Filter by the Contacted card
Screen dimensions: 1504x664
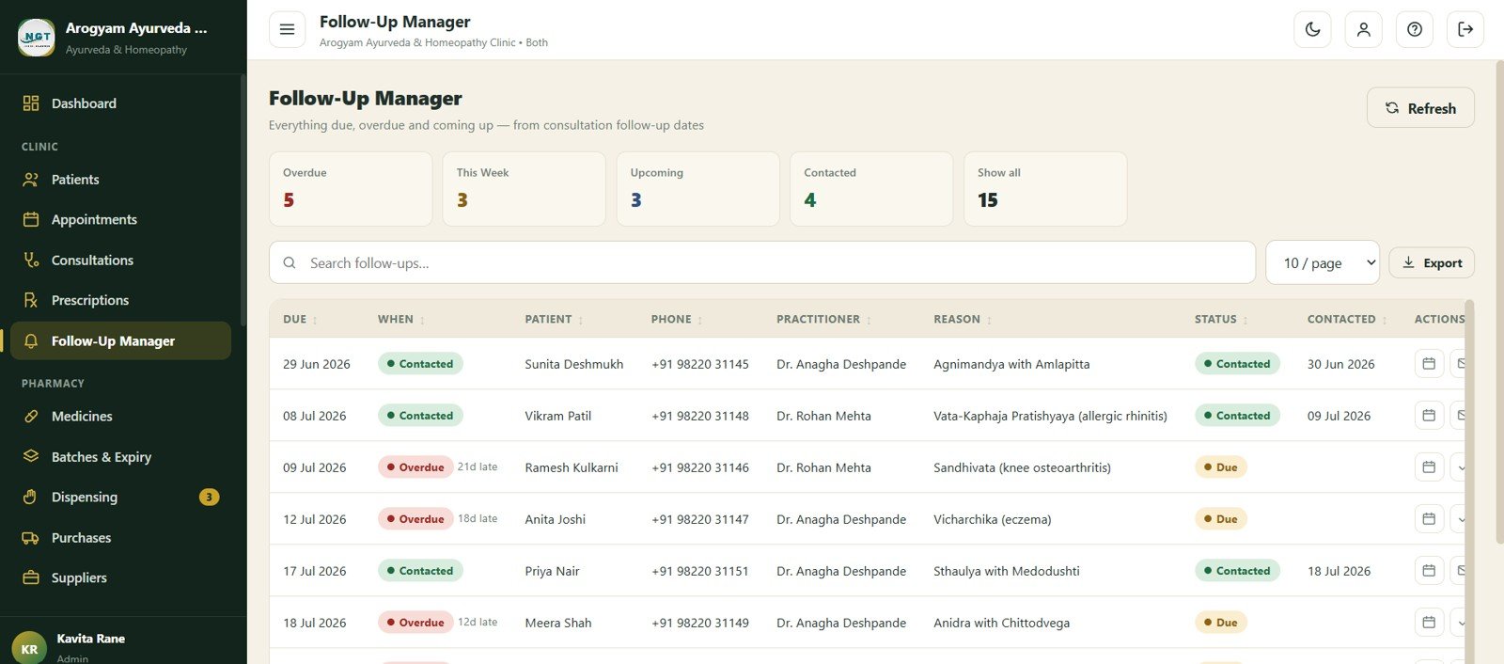pyautogui.click(x=871, y=189)
